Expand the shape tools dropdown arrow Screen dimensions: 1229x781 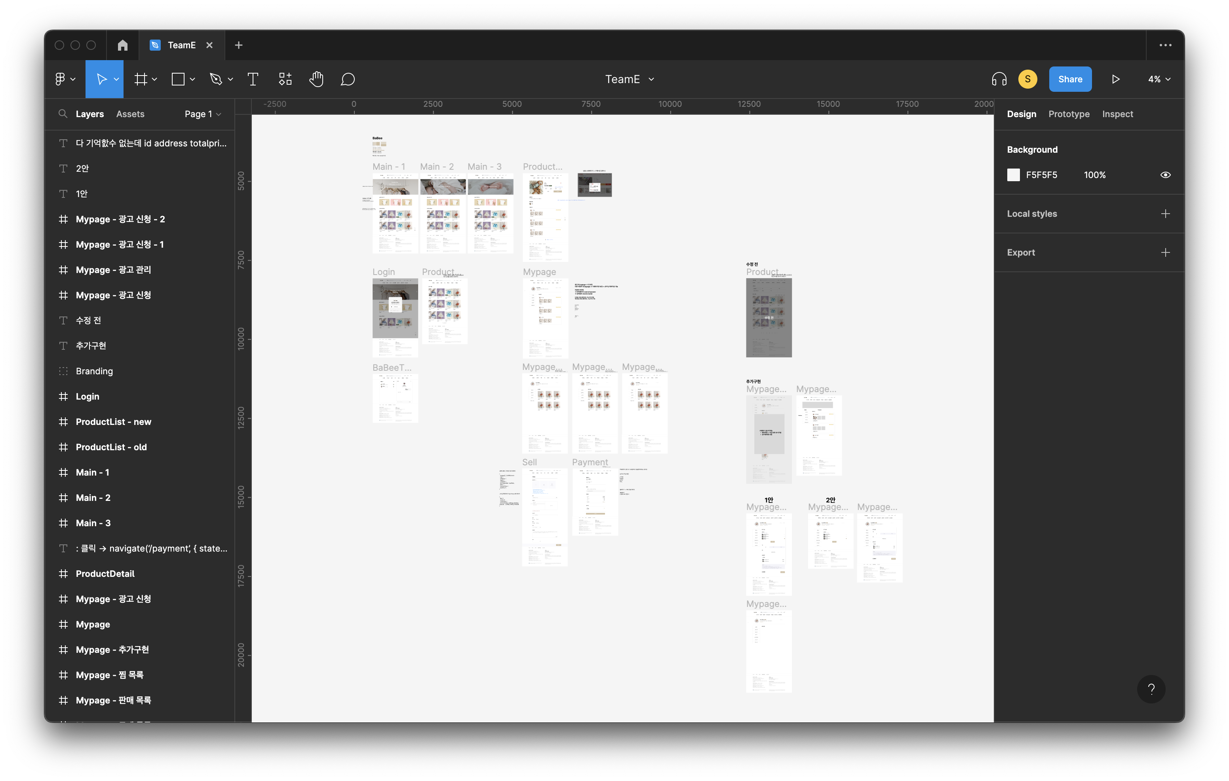pos(192,79)
